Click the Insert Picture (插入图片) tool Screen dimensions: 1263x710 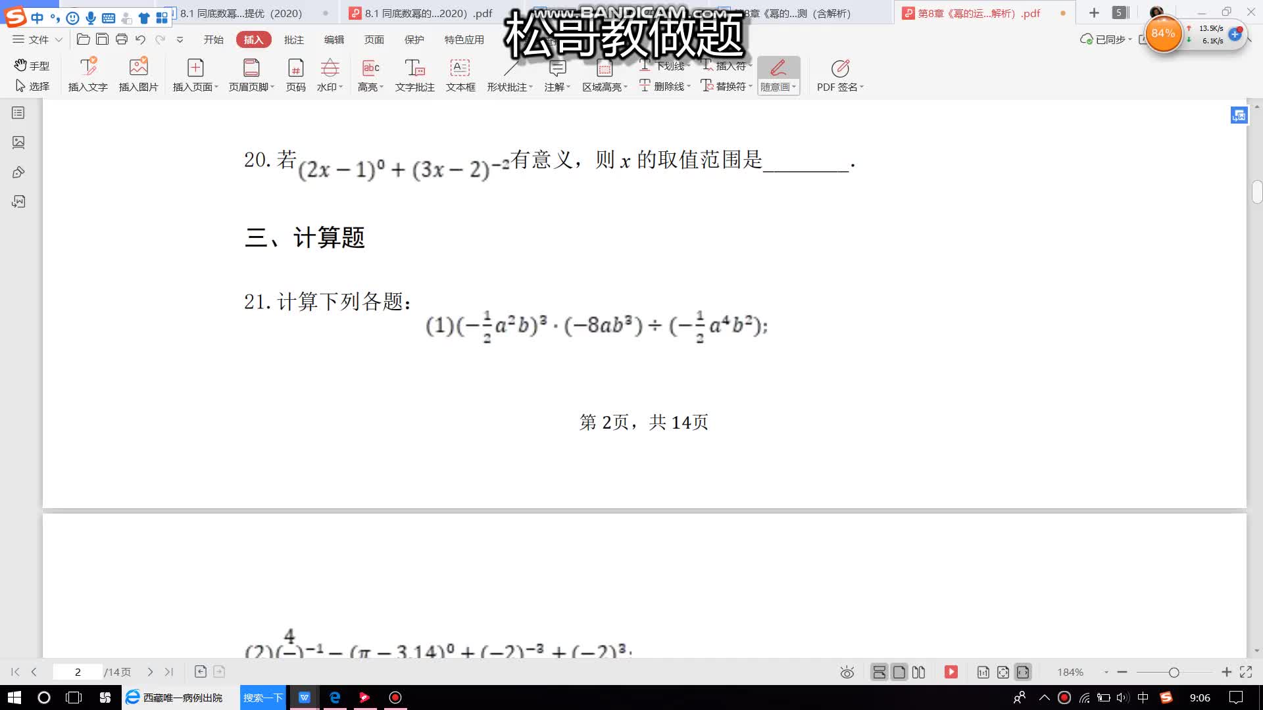138,74
